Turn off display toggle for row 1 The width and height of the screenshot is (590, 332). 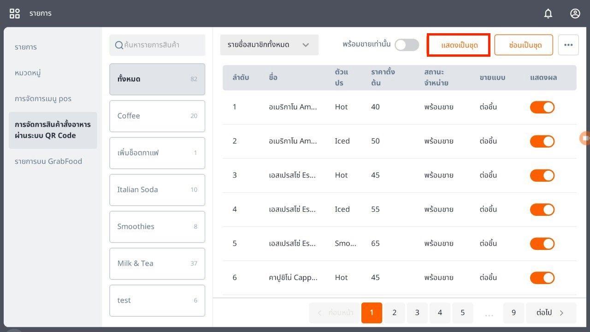[542, 107]
